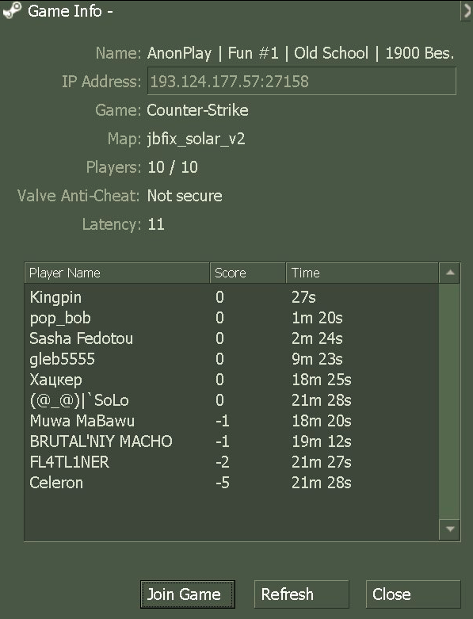Select the gleb5555 player entry
The image size is (473, 619).
tap(231, 359)
